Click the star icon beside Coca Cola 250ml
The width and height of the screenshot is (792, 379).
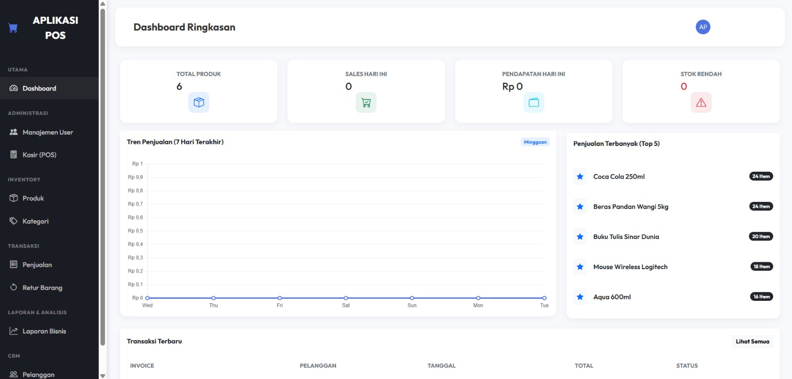tap(580, 177)
